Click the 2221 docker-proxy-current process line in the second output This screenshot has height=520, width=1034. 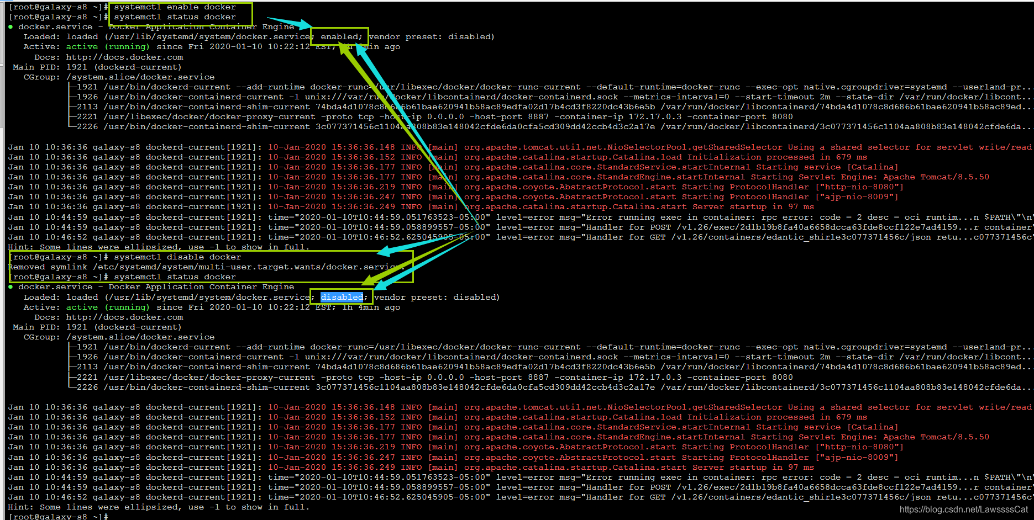click(431, 378)
